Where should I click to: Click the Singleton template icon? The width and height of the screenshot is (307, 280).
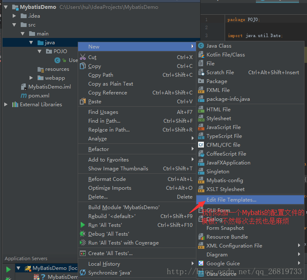tap(201, 172)
